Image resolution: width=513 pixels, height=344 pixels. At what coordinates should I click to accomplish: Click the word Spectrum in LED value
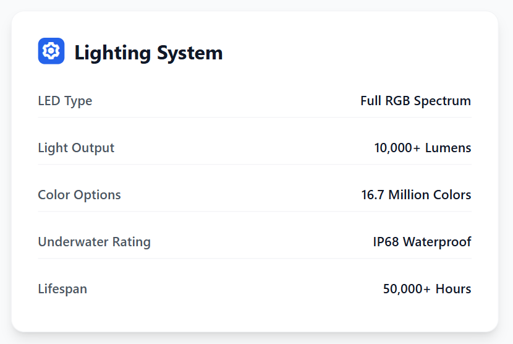pos(443,101)
